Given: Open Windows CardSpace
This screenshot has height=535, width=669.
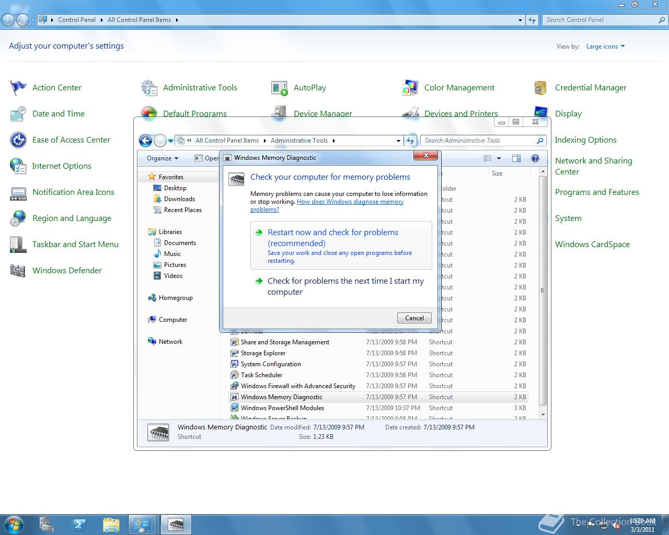Looking at the screenshot, I should coord(592,245).
